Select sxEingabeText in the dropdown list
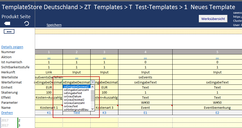 click(73, 93)
